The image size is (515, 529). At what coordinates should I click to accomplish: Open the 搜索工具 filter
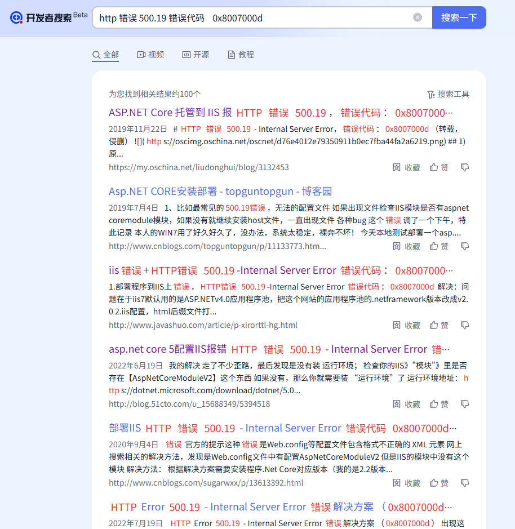click(448, 94)
